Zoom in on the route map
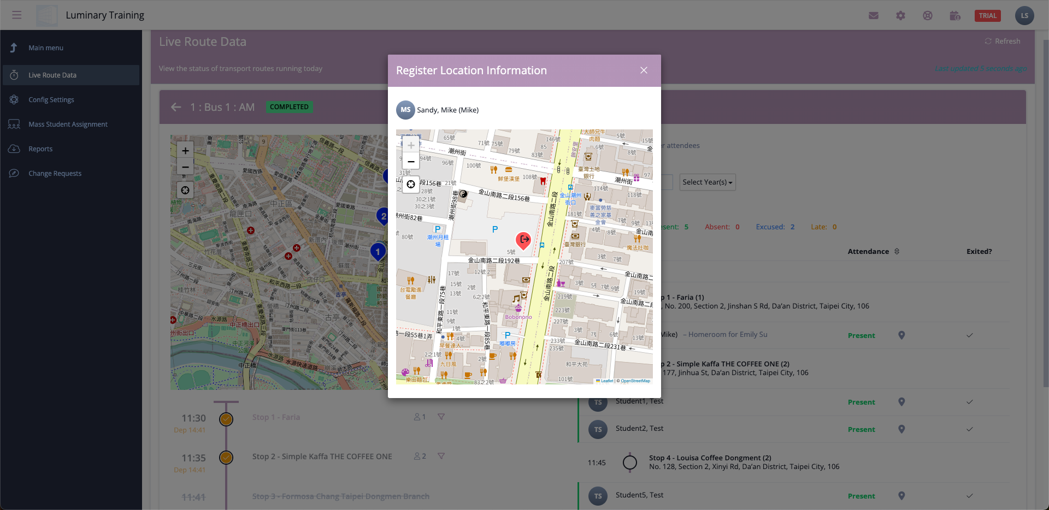The width and height of the screenshot is (1049, 510). click(185, 151)
